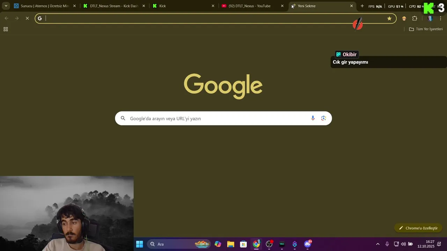Open the Chrome profile avatar
Screen dimensions: 447x251
point(430,18)
